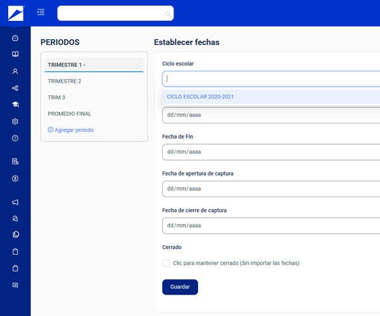380x316 pixels.
Task: Toggle the sidebar menu collapse icon
Action: 41,12
